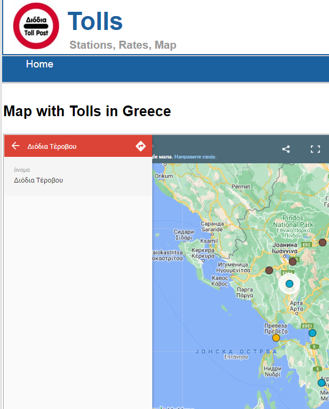Click the brown toll marker near the E92 sign
This screenshot has width=329, height=409.
323,243
